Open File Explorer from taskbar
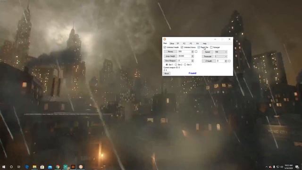This screenshot has width=302, height=170. [x=34, y=167]
